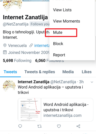Image resolution: width=96 pixels, height=134 pixels.
Task: Tap the share icon under tweet
Action: [78, 126]
